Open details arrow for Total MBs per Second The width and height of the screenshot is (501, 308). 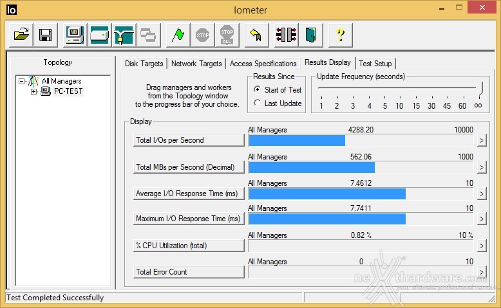482,167
